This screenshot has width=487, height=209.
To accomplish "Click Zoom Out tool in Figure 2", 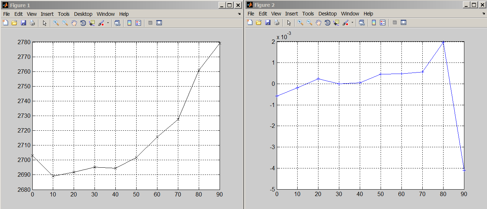I will [309, 23].
